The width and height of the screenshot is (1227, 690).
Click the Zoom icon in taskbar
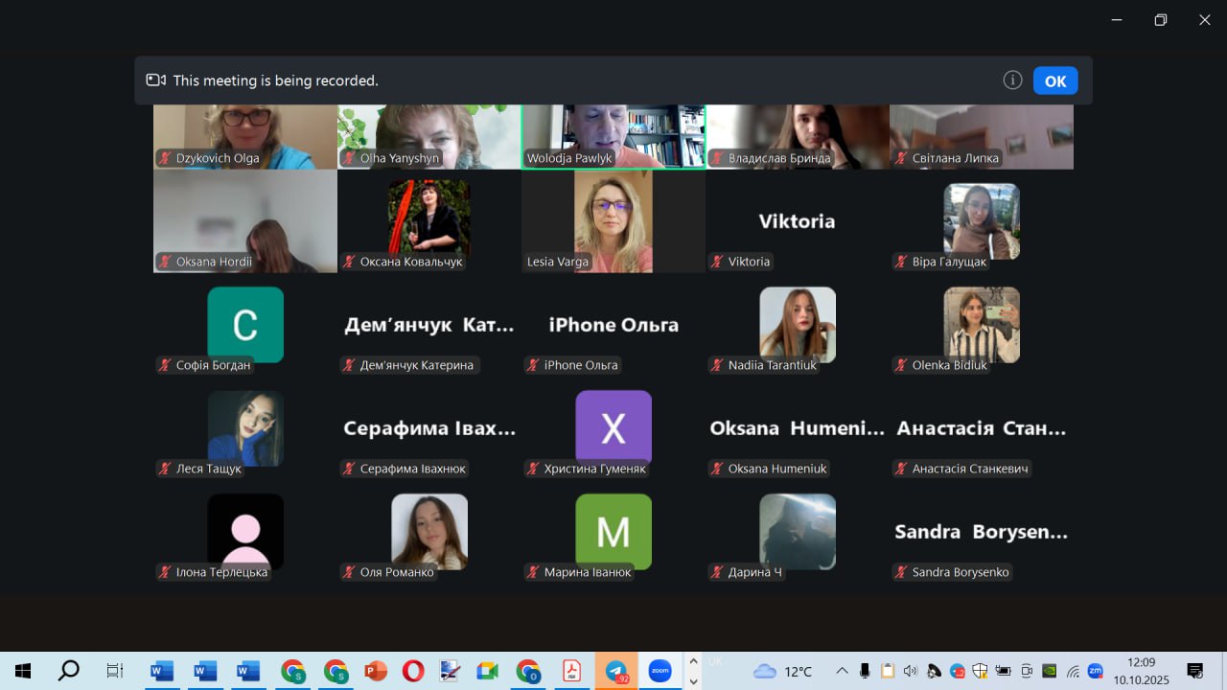660,671
